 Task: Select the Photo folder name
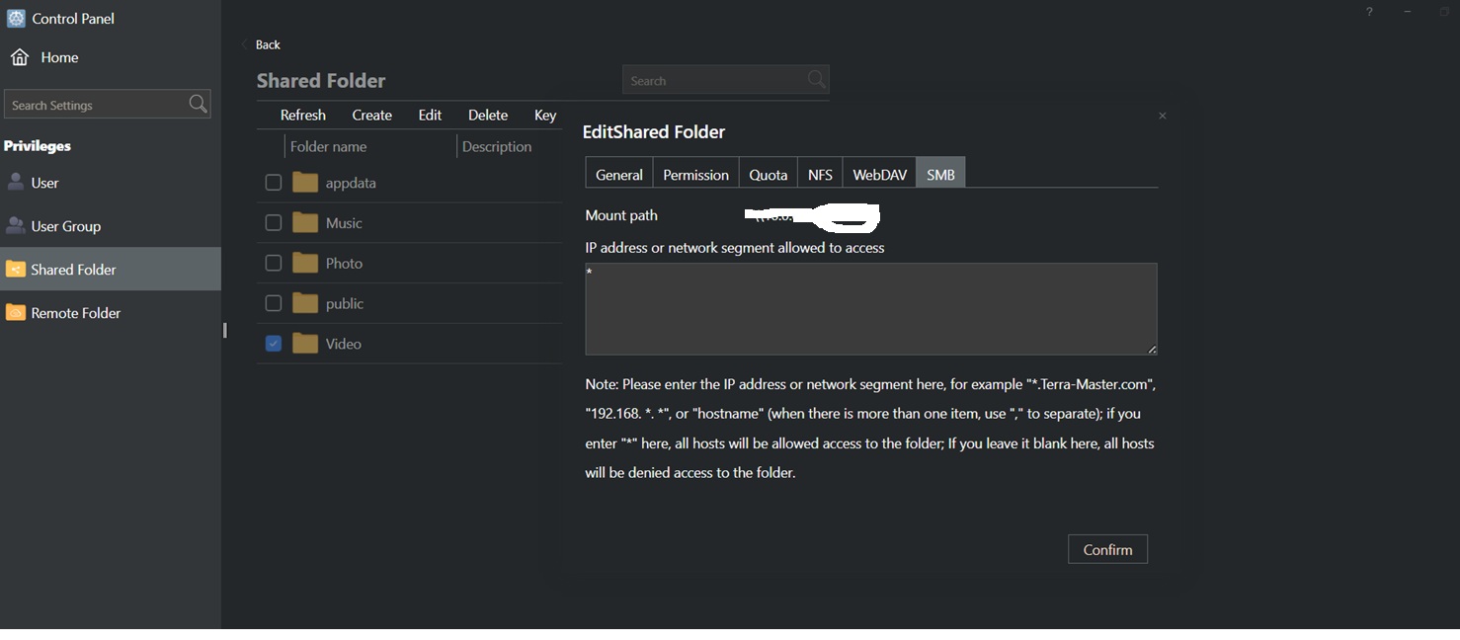(344, 264)
